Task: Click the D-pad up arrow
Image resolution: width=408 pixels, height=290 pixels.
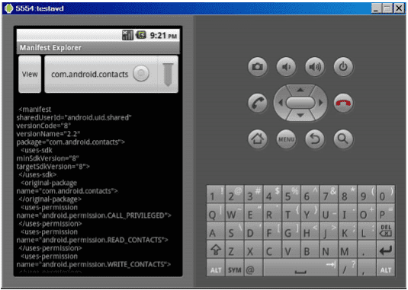Action: coord(300,90)
